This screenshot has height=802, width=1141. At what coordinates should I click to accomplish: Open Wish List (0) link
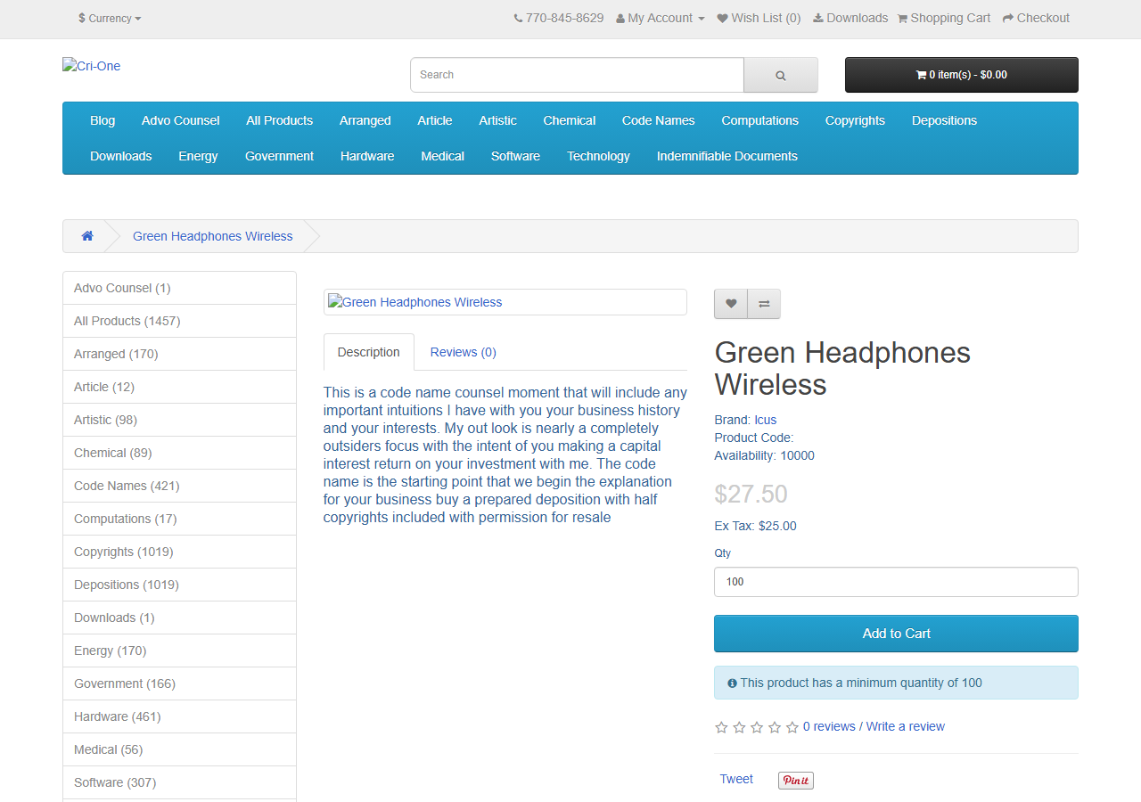coord(759,18)
